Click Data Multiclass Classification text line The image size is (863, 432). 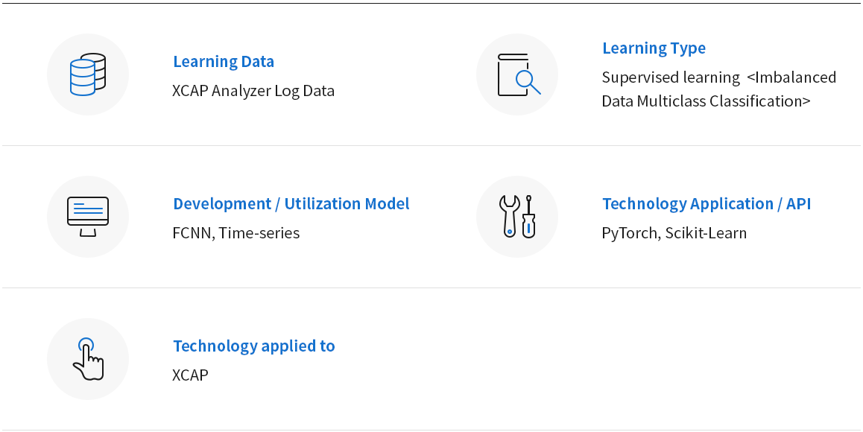coord(706,101)
